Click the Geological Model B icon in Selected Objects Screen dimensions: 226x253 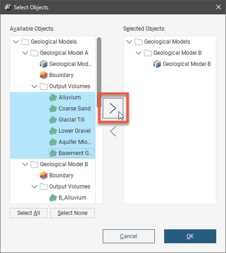157,64
